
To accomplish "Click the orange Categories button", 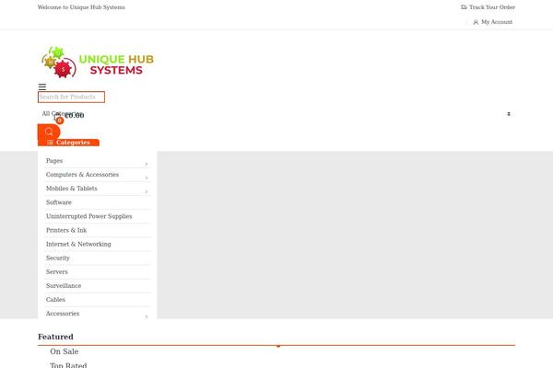I will [x=68, y=143].
